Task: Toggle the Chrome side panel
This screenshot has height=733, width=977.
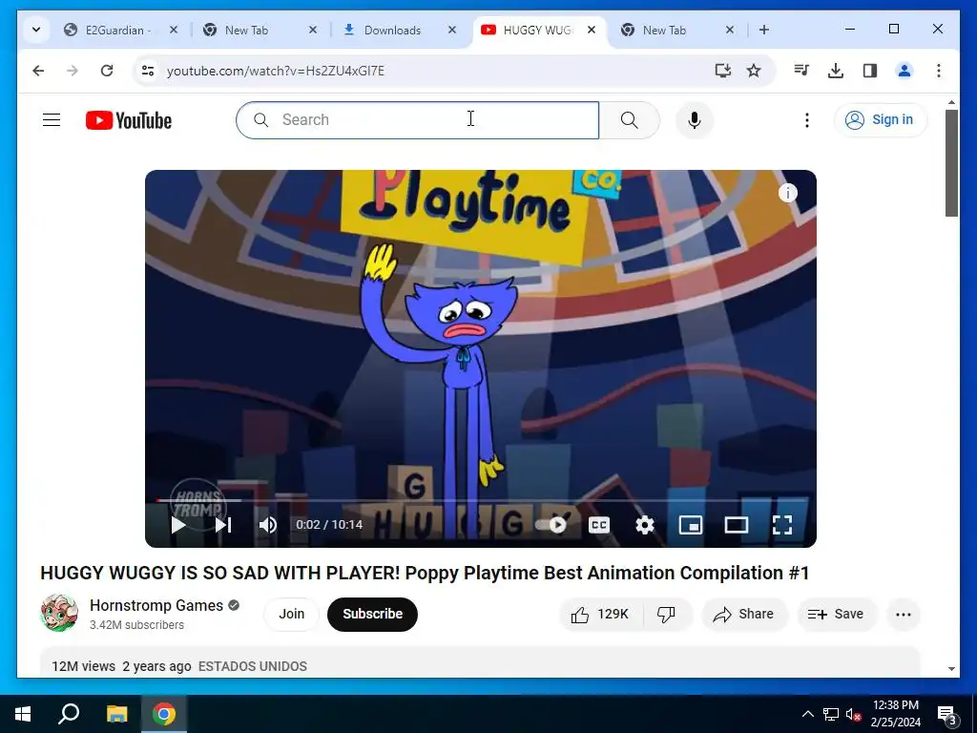Action: pyautogui.click(x=870, y=71)
